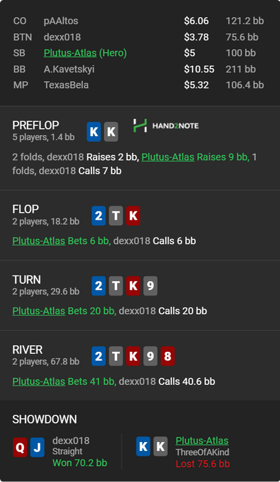The height and width of the screenshot is (482, 280).
Task: Select dexx018 in the player list
Action: pyautogui.click(x=63, y=37)
